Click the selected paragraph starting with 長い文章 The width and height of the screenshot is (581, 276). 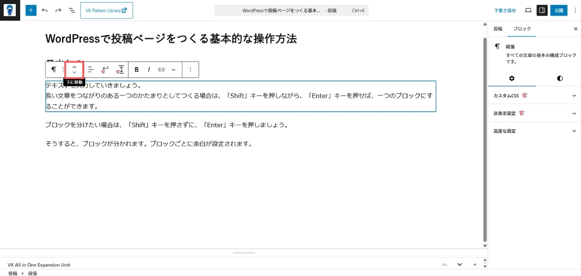click(x=241, y=96)
